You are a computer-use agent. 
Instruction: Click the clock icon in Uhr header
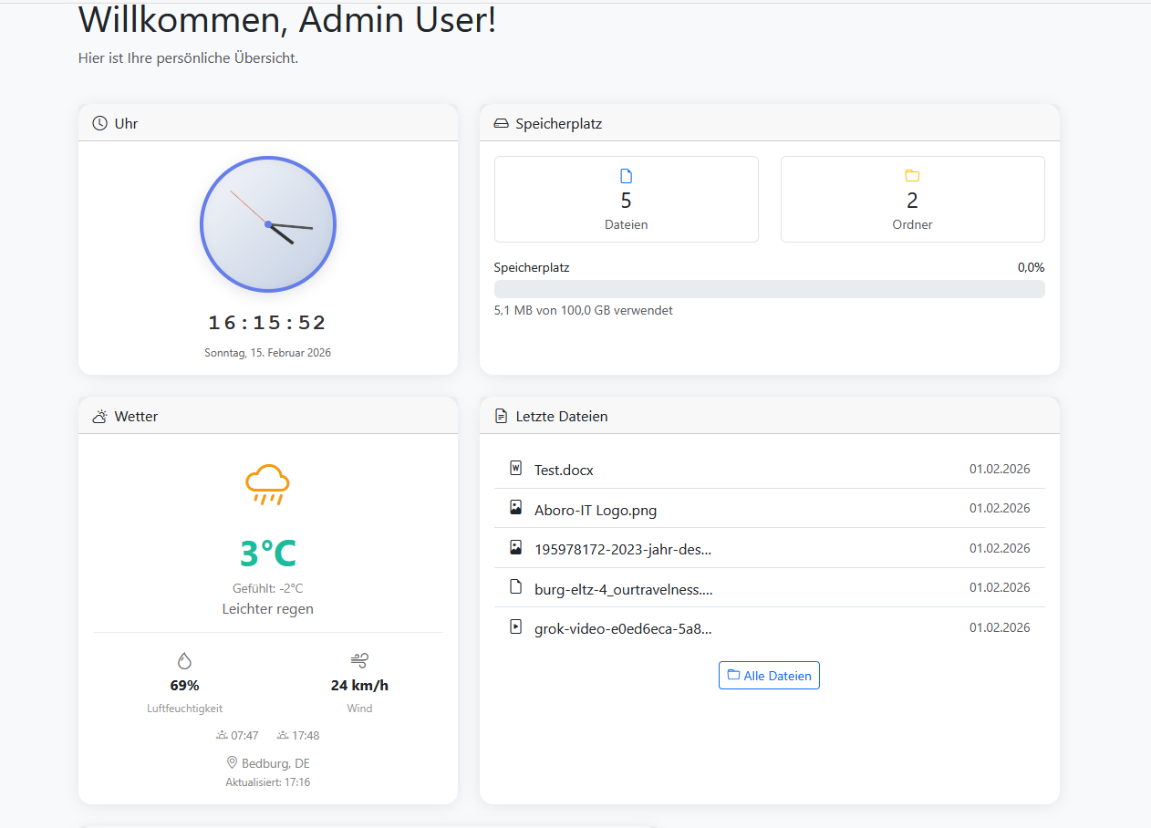(100, 123)
